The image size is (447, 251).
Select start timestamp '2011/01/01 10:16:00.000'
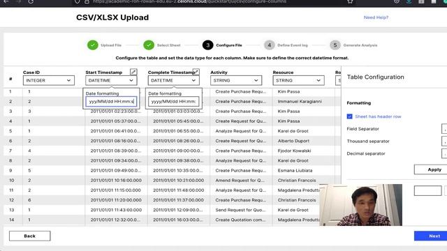coord(116,181)
